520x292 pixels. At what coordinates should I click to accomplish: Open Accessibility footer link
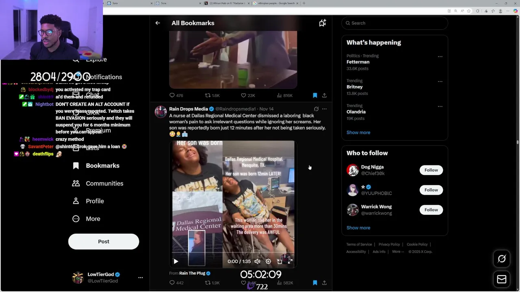point(356,252)
